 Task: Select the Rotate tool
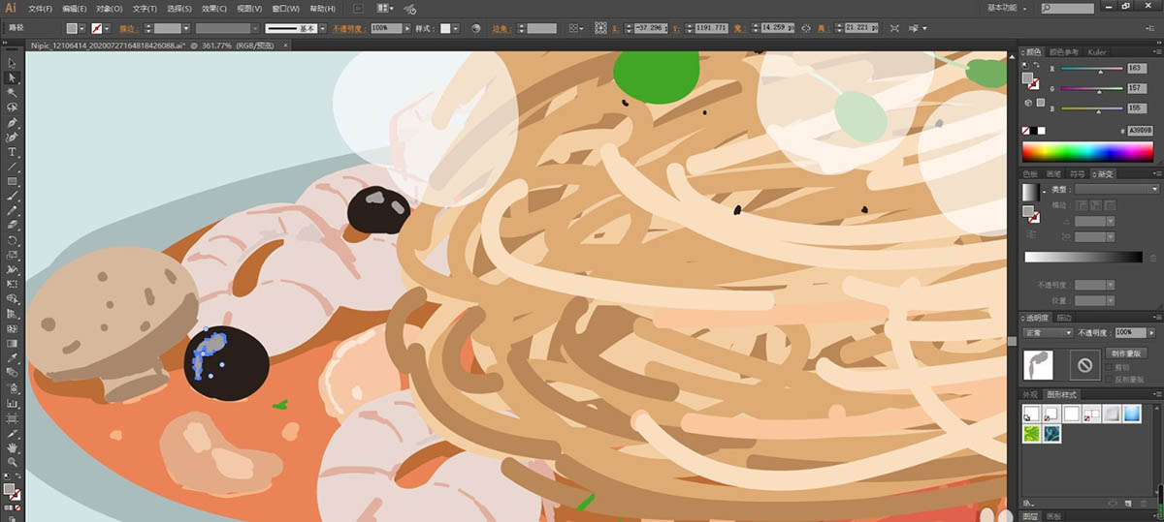click(x=13, y=240)
